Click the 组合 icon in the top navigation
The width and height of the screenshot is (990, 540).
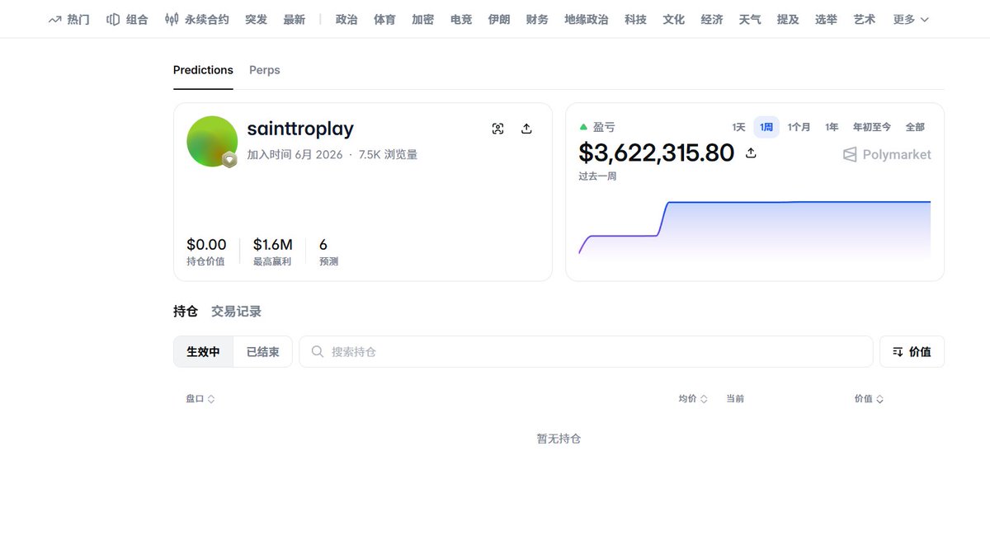113,19
